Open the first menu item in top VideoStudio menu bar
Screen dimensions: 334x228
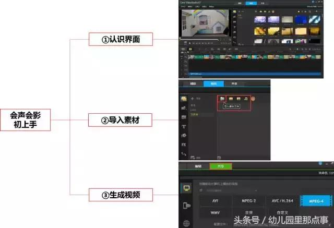coord(183,7)
